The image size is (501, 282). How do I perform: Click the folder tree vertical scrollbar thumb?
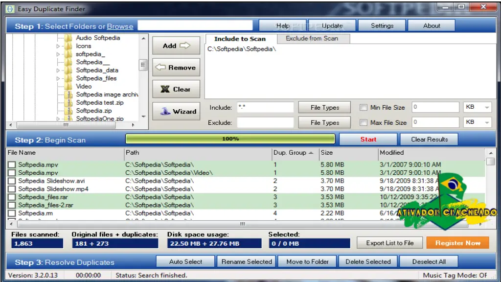143,65
